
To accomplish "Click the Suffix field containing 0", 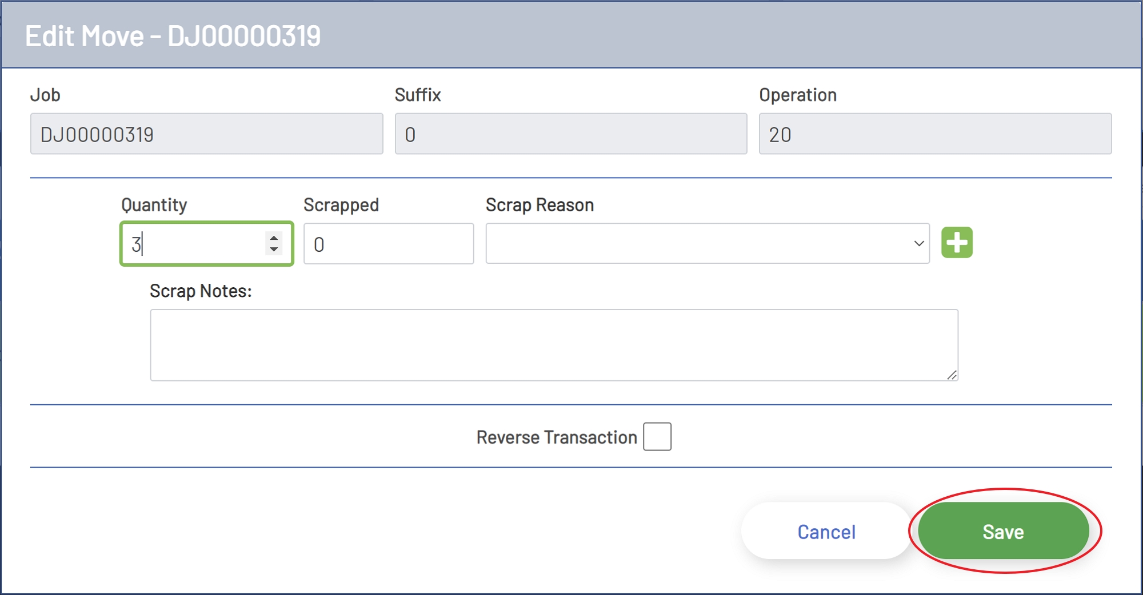I will click(x=570, y=133).
